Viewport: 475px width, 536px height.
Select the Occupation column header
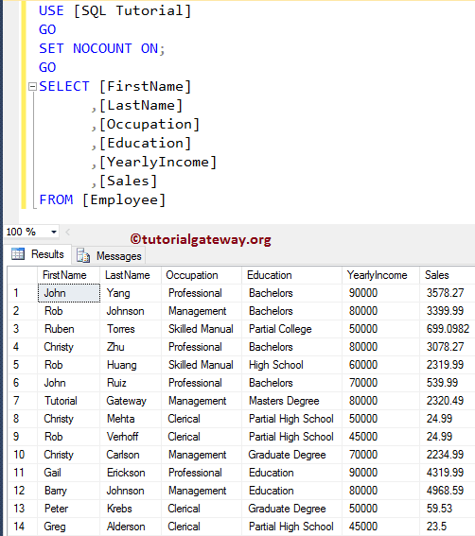202,275
